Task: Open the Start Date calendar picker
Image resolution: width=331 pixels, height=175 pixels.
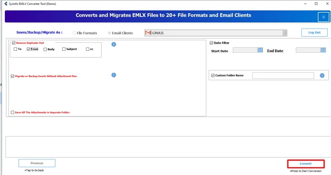Action: click(260, 50)
